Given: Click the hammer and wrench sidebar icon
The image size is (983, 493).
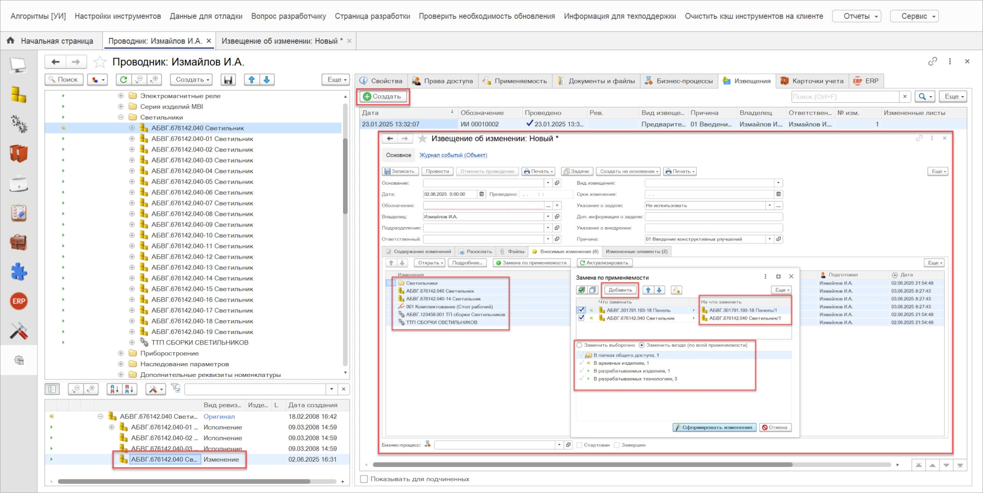Looking at the screenshot, I should pos(18,331).
